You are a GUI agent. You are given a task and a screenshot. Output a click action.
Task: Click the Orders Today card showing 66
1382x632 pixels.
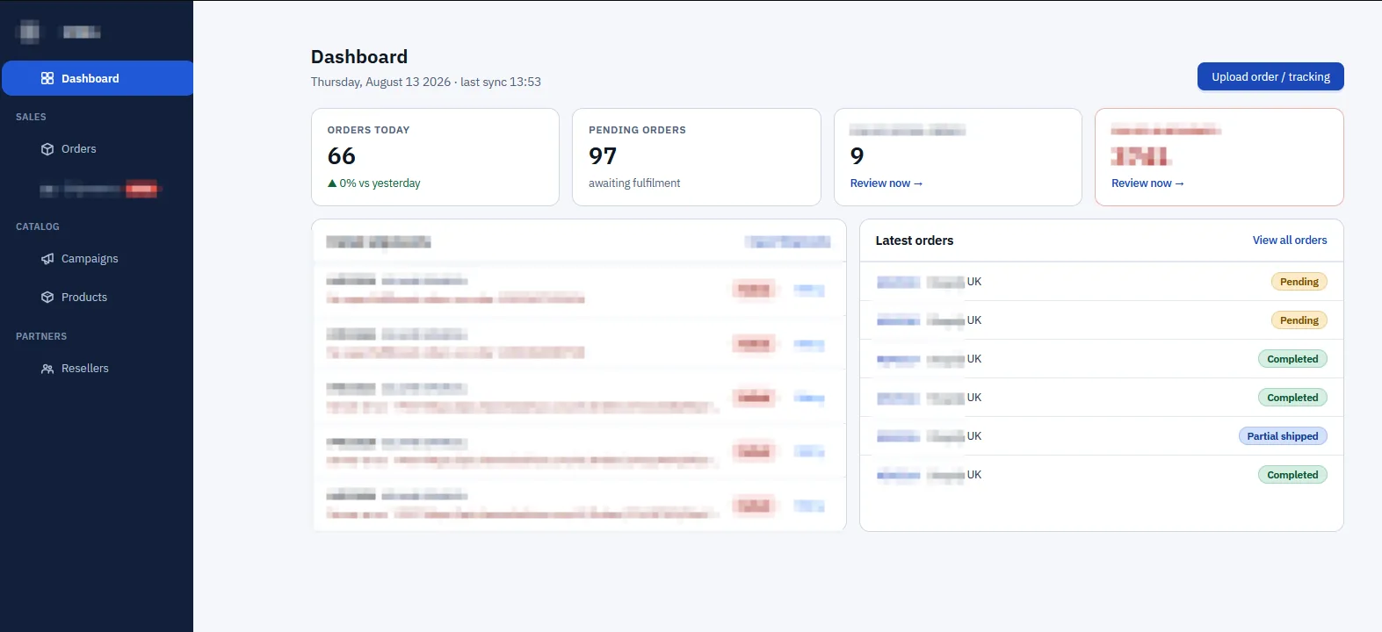(435, 157)
